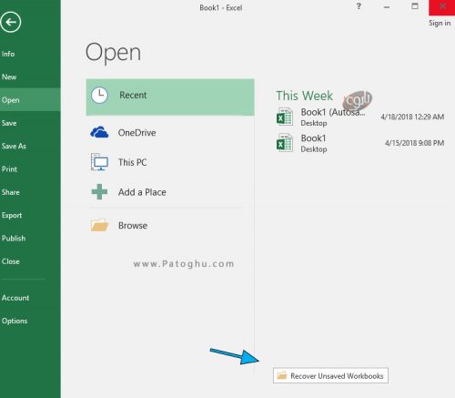Close Excel with the red X button

point(442,7)
